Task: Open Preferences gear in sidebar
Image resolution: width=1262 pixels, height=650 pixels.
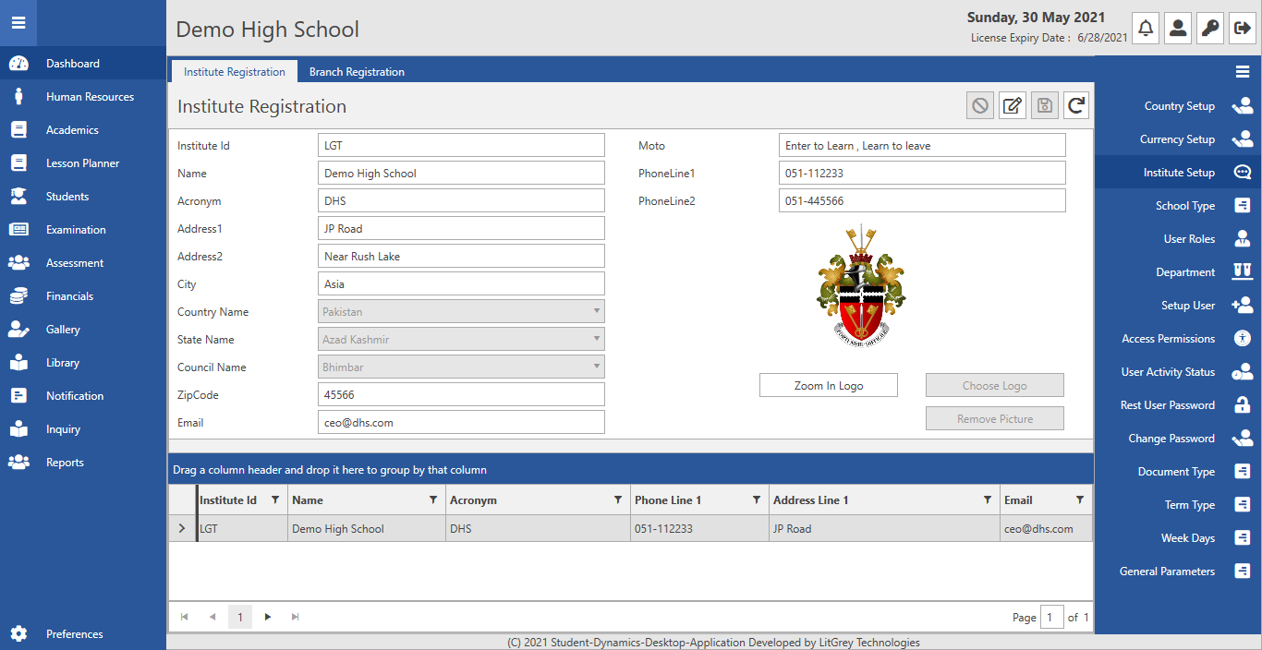Action: coord(18,634)
